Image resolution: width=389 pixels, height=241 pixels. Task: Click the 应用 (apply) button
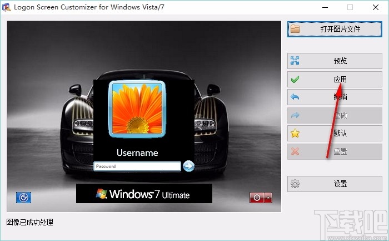(335, 79)
